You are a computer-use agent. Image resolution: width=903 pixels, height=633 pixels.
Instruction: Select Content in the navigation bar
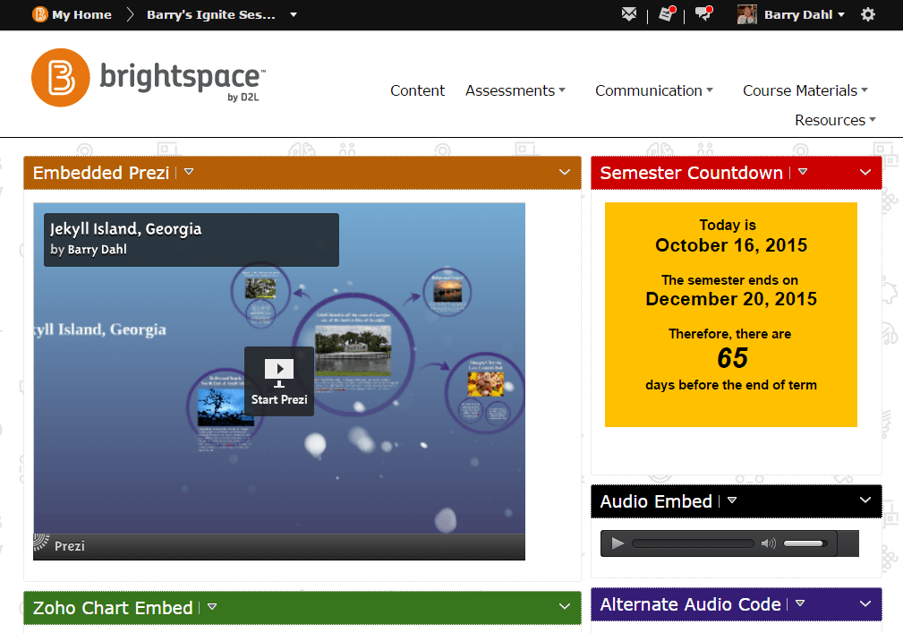click(417, 90)
